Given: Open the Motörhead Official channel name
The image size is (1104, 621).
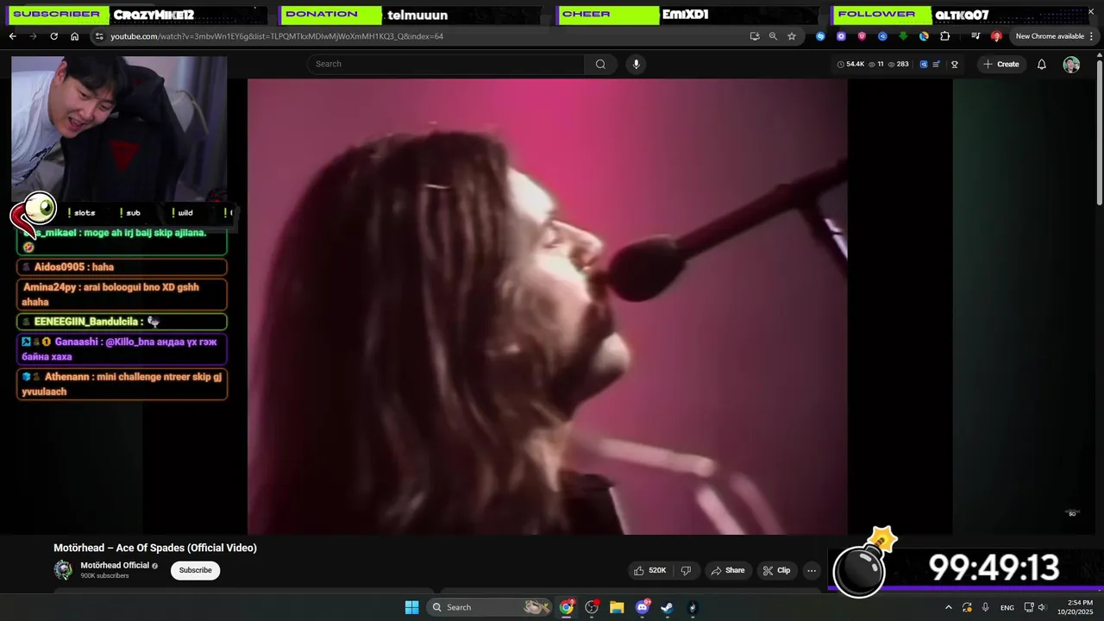Looking at the screenshot, I should pyautogui.click(x=115, y=565).
